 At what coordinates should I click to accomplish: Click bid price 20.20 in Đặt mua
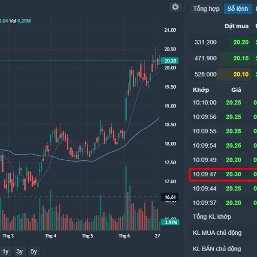241,42
